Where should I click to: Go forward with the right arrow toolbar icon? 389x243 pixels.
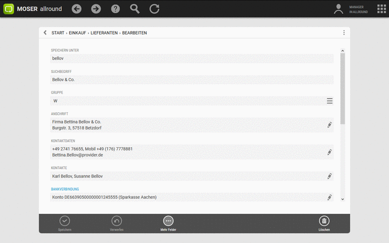tap(96, 9)
